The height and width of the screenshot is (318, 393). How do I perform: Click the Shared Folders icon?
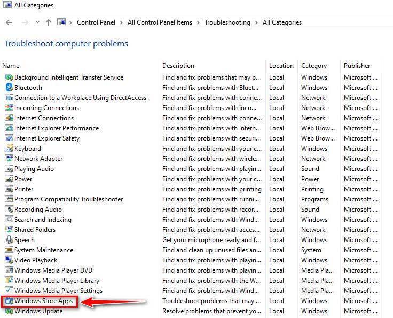(x=9, y=230)
